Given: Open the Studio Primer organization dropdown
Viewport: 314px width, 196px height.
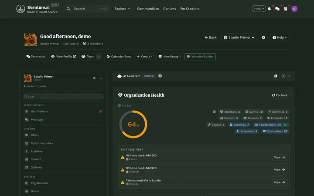Looking at the screenshot, I should 239,37.
